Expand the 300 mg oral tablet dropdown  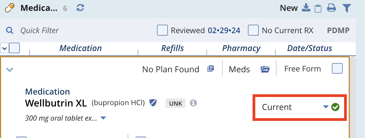pyautogui.click(x=103, y=118)
